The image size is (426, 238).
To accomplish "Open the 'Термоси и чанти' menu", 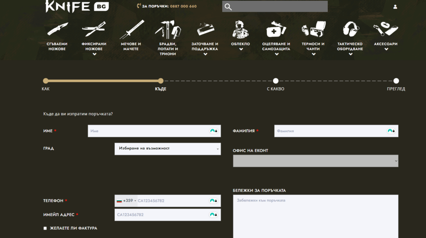I will [x=313, y=47].
